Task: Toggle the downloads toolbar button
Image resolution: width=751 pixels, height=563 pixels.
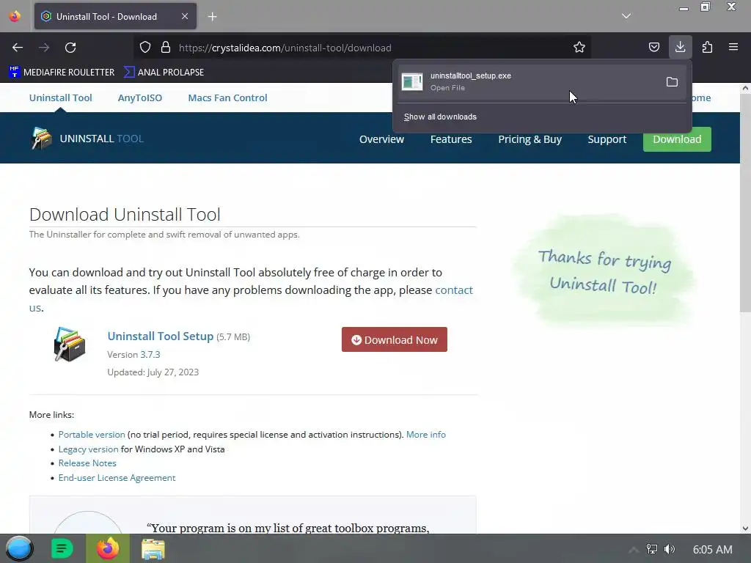Action: click(680, 47)
